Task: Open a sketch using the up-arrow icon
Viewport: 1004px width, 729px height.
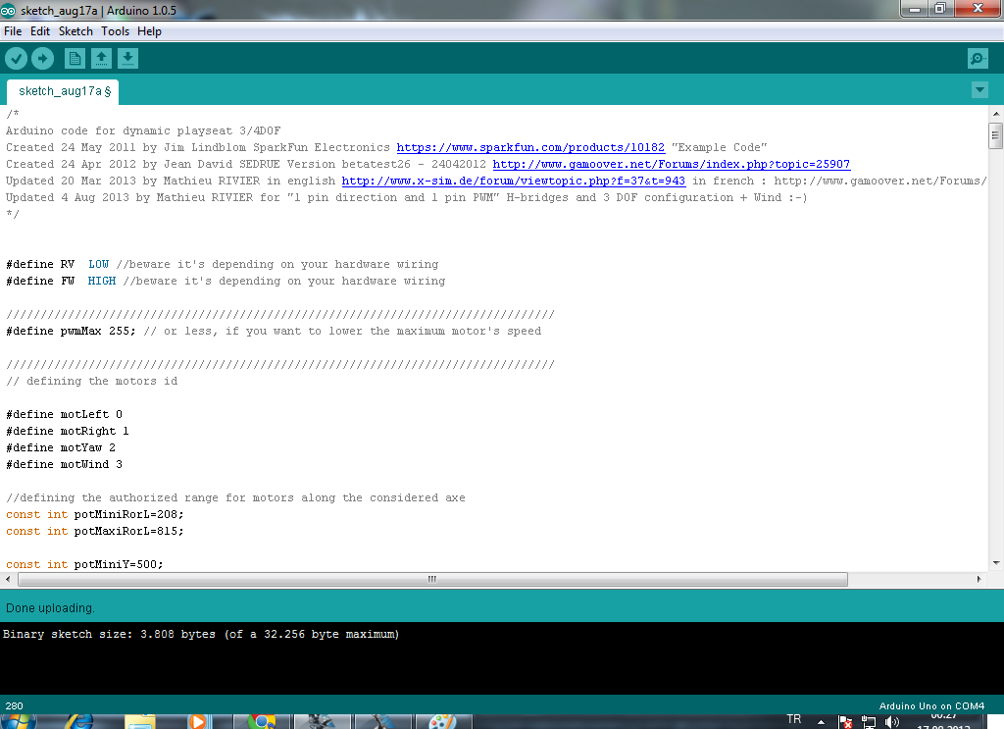Action: (101, 59)
